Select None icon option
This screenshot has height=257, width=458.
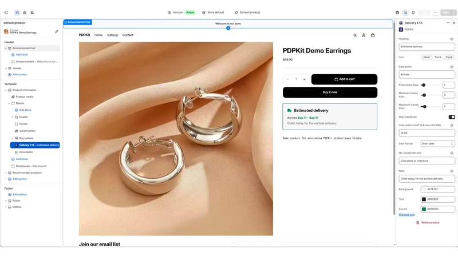pyautogui.click(x=427, y=58)
